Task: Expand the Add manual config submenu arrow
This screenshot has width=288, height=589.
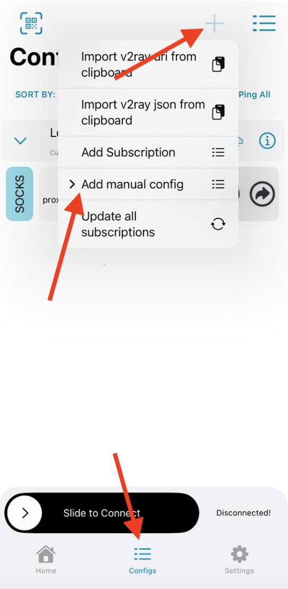Action: pyautogui.click(x=73, y=184)
